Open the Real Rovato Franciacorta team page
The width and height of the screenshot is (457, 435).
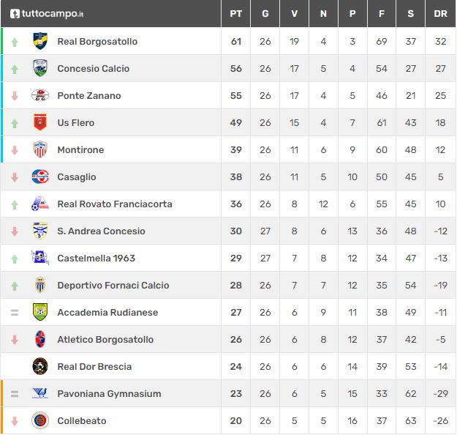click(115, 204)
